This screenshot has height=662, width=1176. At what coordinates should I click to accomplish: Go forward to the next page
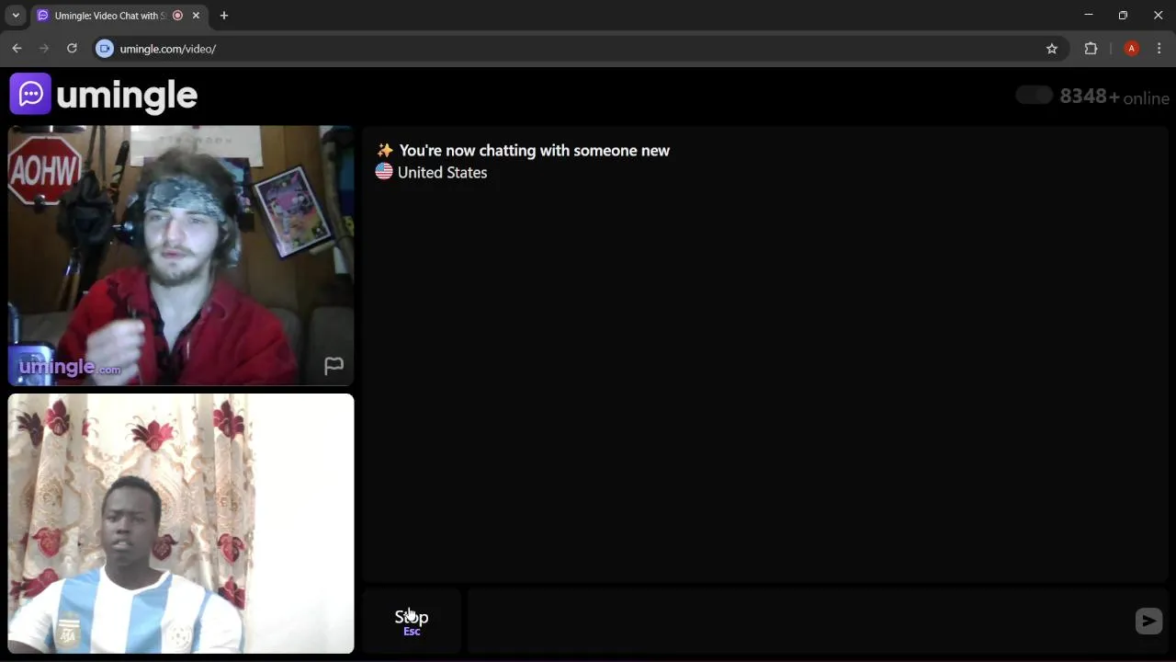44,49
